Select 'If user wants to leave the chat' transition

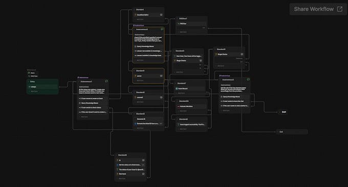(234, 101)
